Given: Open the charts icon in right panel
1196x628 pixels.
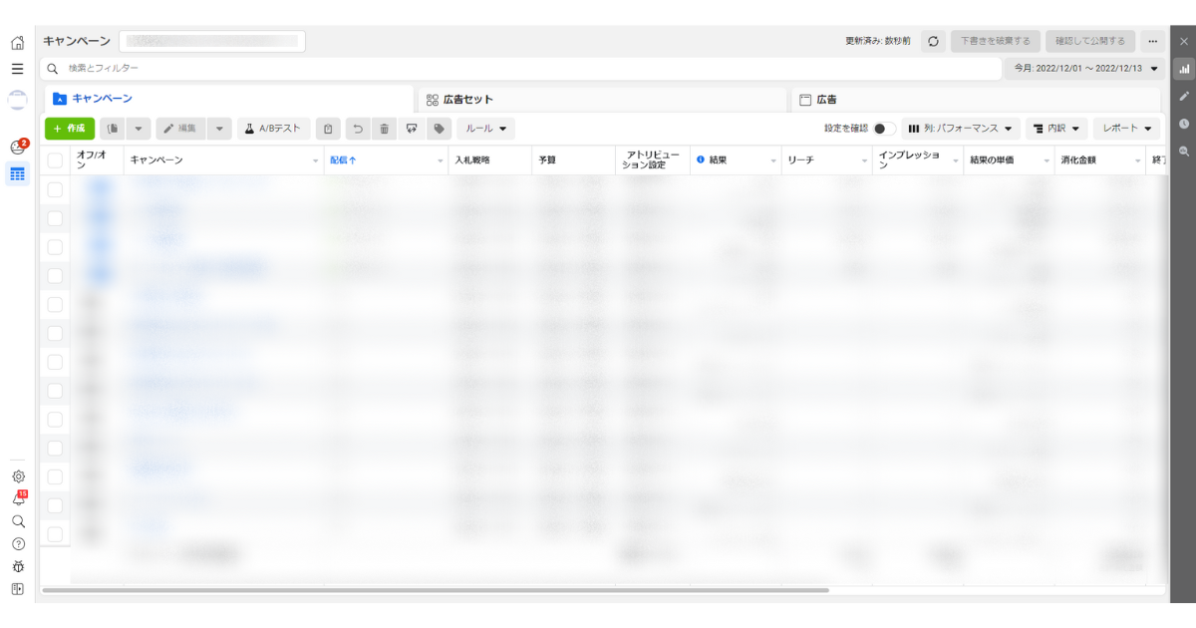Looking at the screenshot, I should click(x=1184, y=69).
